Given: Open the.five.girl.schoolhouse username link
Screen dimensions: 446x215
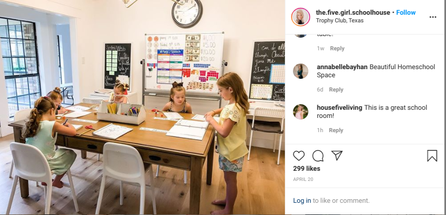Looking at the screenshot, I should click(353, 13).
